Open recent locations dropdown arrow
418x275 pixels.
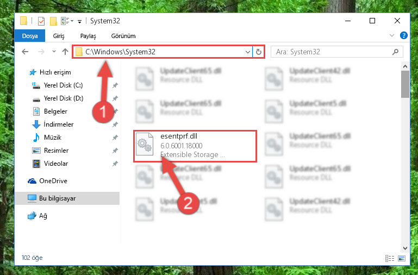(54, 52)
